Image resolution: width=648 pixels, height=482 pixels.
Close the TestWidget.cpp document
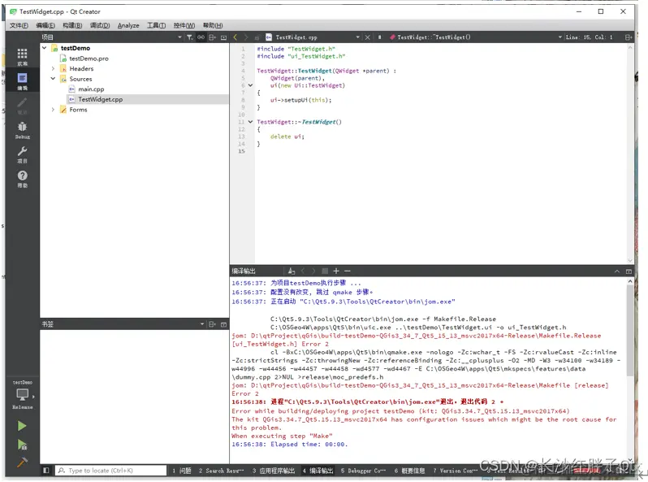point(367,37)
